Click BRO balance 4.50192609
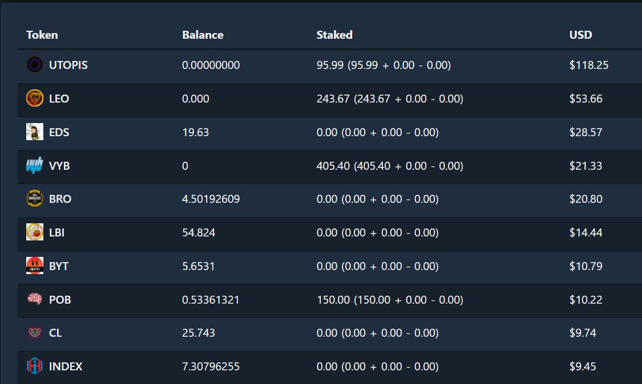Viewport: 642px width, 384px height. point(211,199)
